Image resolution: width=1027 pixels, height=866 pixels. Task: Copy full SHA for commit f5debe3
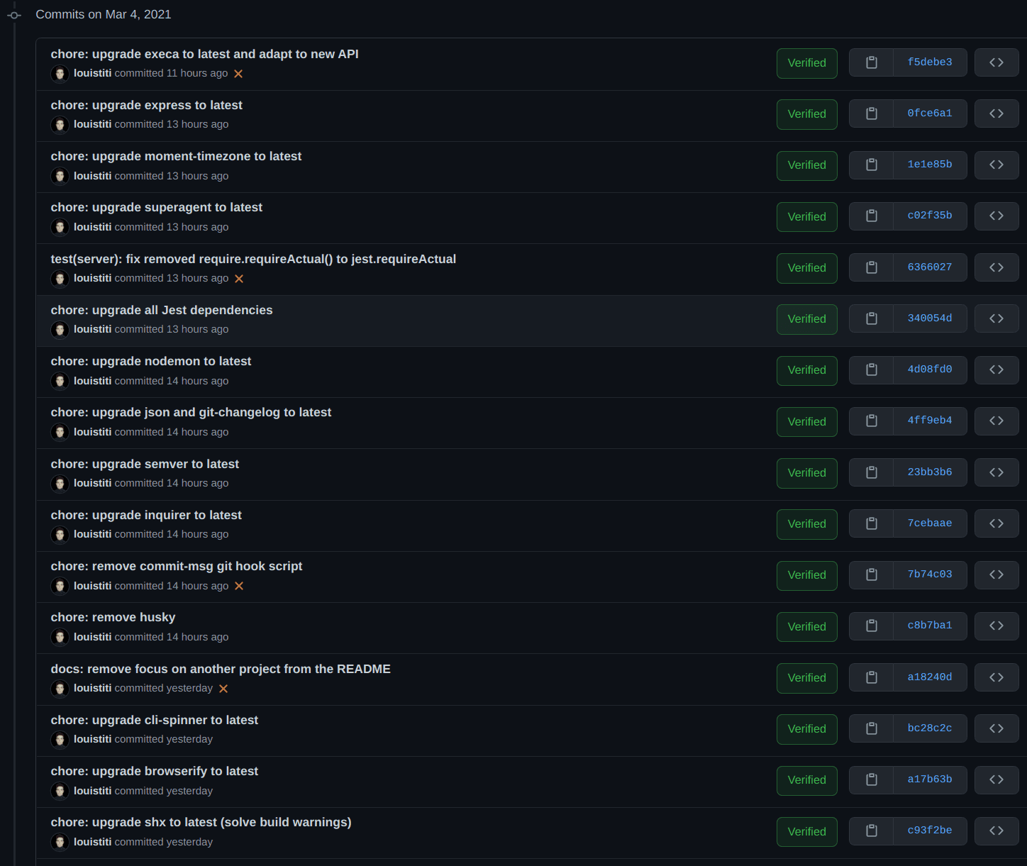click(871, 62)
